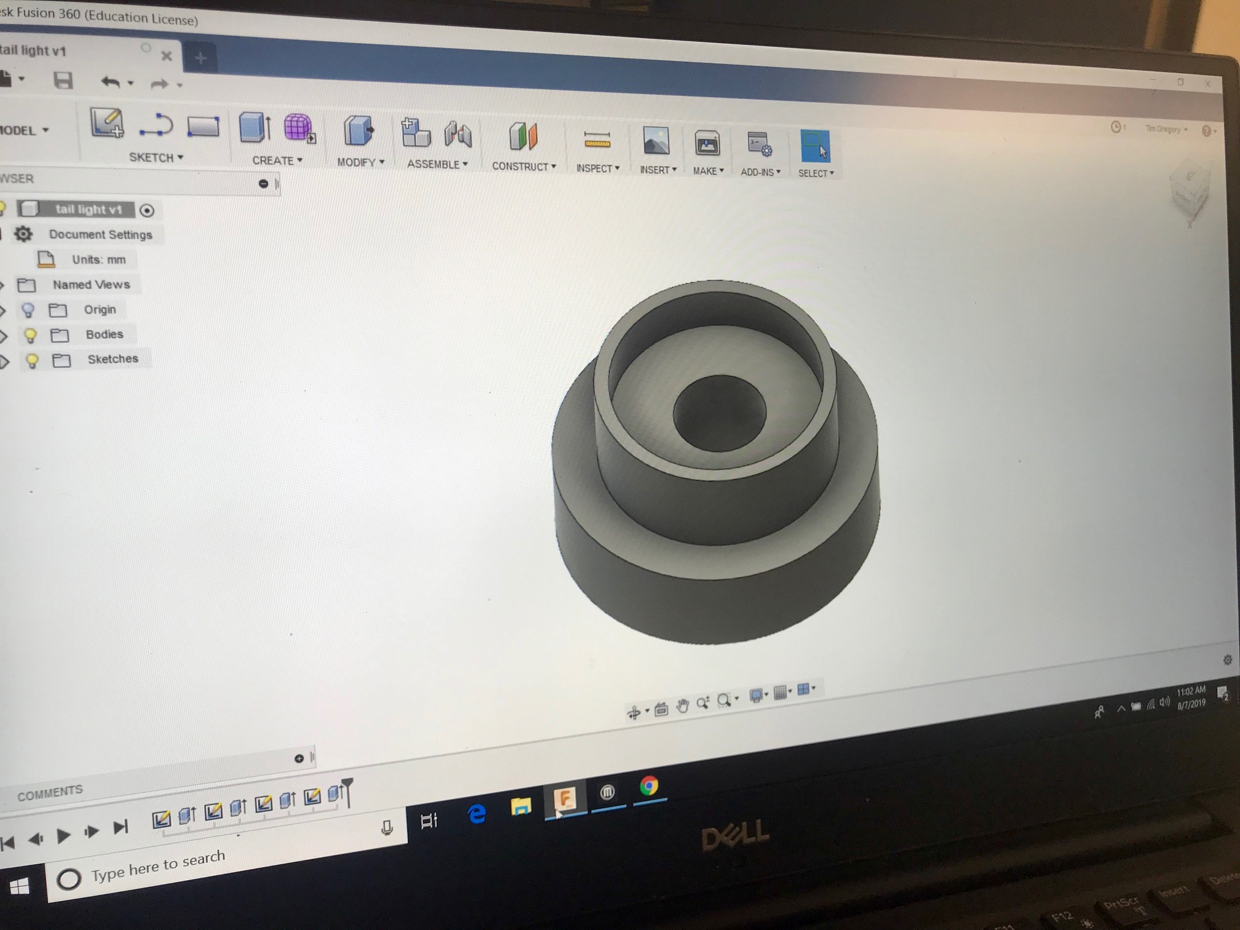Select the Extrude tool in Create
This screenshot has width=1240, height=930.
254,127
